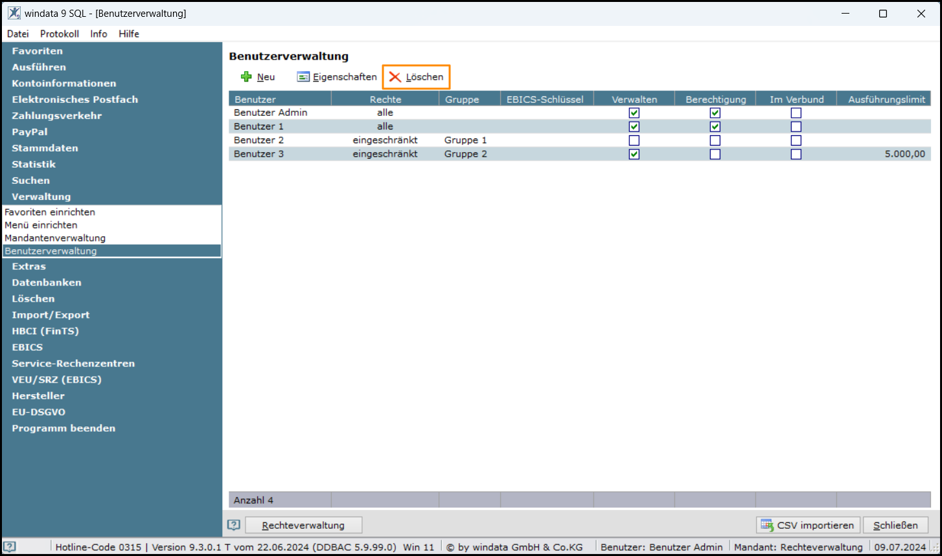This screenshot has height=556, width=942.
Task: Sort by the Ausführungslimit column header
Action: point(884,99)
